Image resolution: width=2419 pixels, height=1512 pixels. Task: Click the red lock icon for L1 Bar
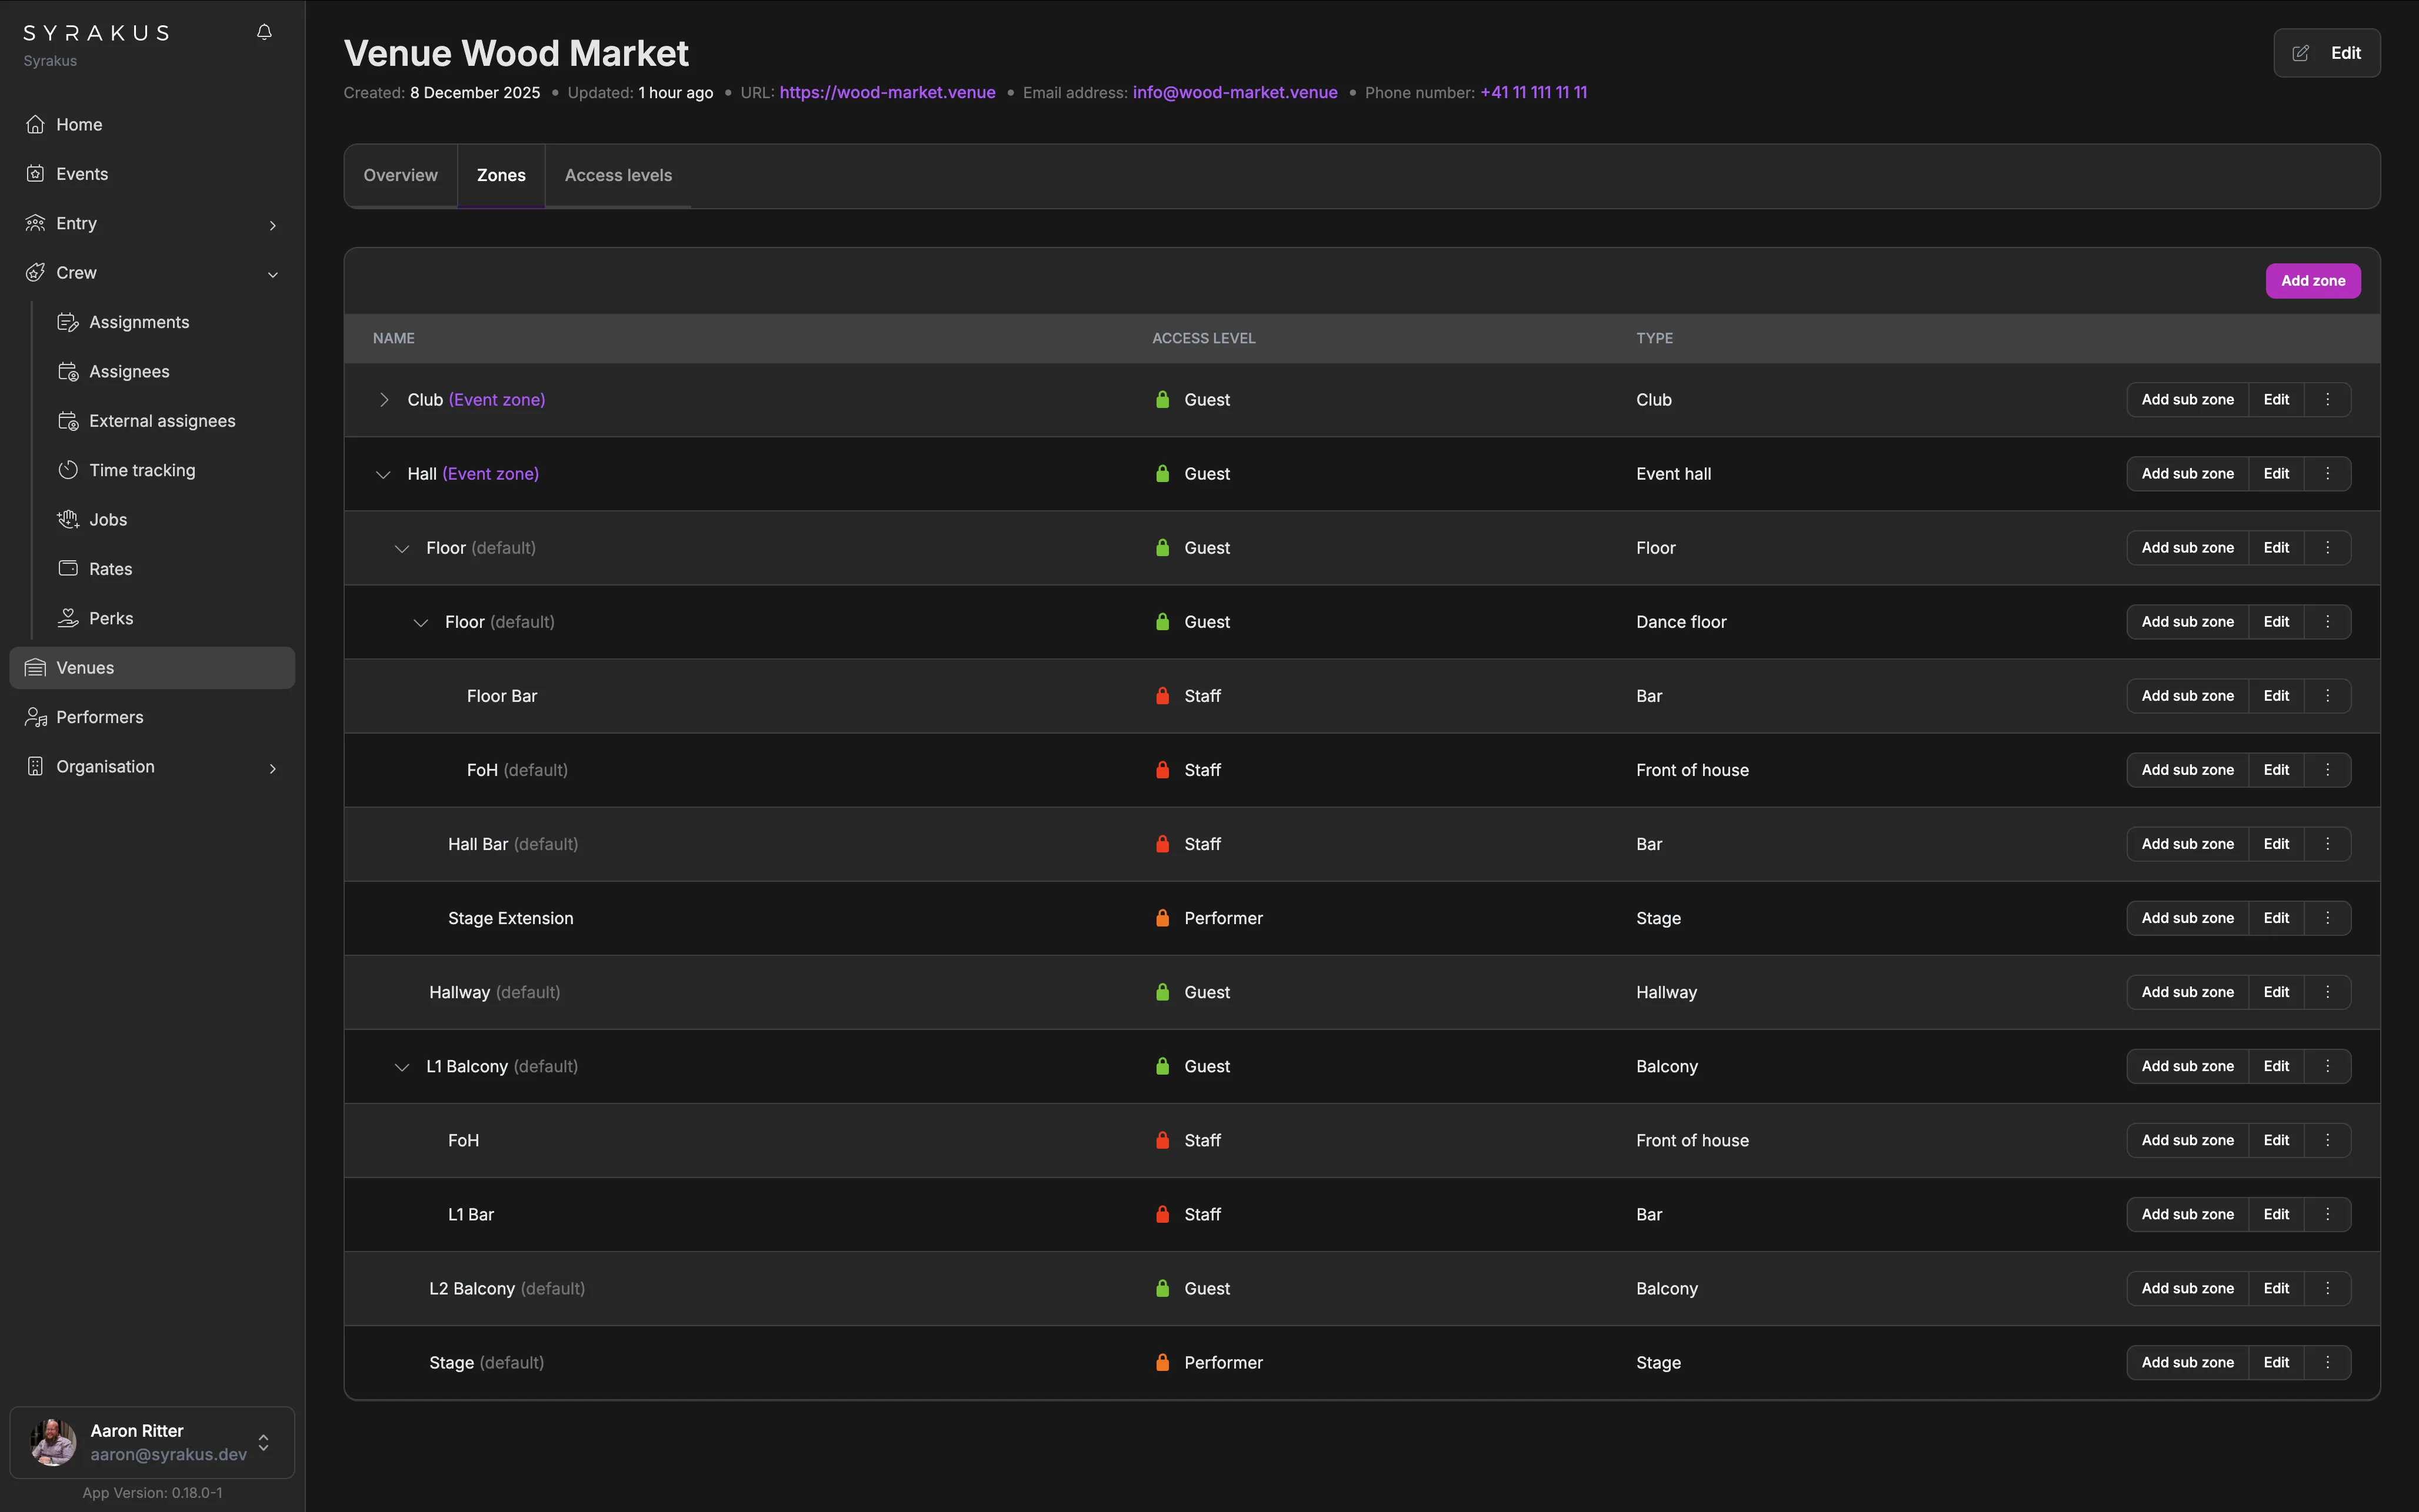point(1162,1214)
